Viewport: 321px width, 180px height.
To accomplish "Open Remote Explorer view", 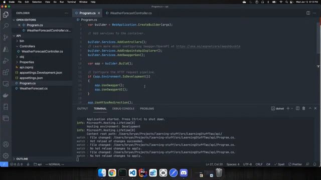I will 6,83.
